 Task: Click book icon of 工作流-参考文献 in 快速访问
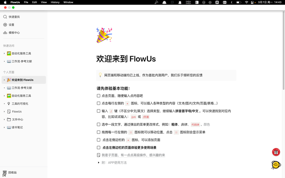pyautogui.click(x=9, y=61)
